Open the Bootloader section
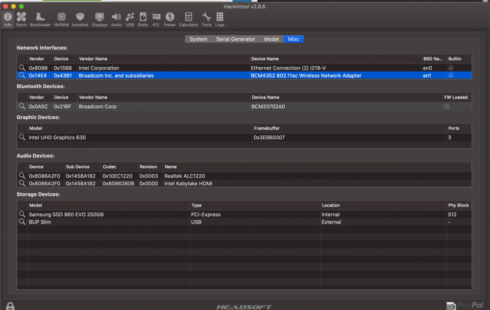Image resolution: width=490 pixels, height=310 pixels. tap(40, 20)
